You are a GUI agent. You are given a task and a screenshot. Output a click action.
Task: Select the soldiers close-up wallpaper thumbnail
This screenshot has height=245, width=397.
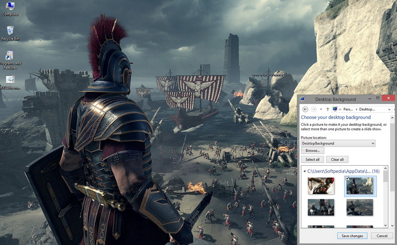(321, 207)
